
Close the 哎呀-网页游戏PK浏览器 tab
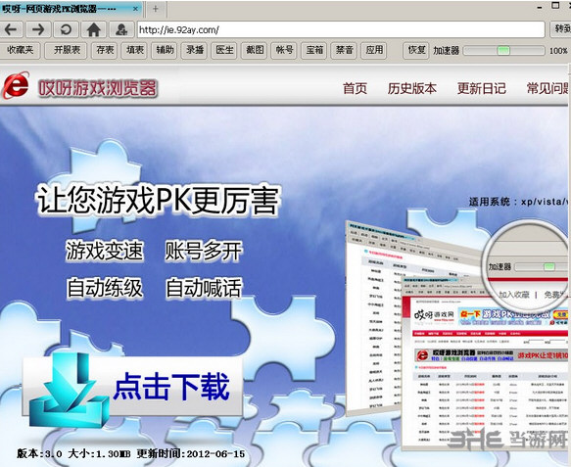click(x=135, y=9)
